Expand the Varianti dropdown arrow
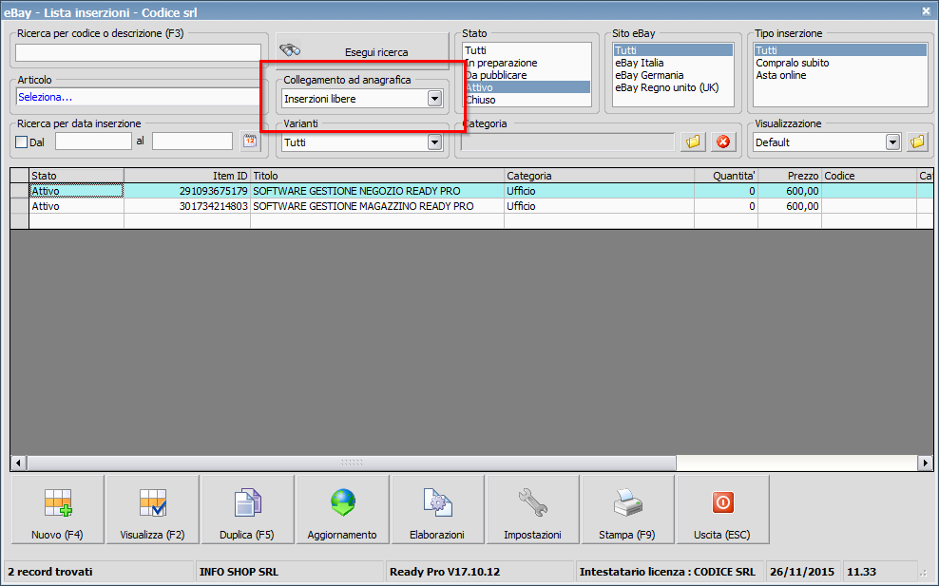 pos(434,142)
